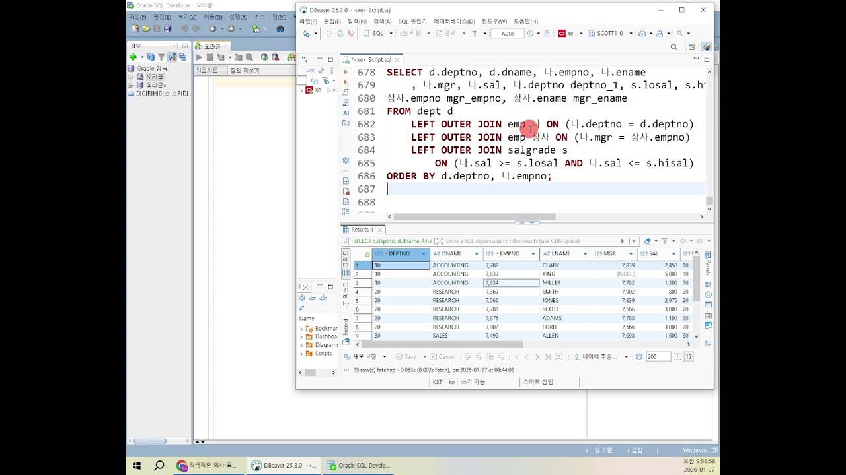Click the results fetch settings gear icon
Viewport: 846px width, 475px height.
coord(638,357)
